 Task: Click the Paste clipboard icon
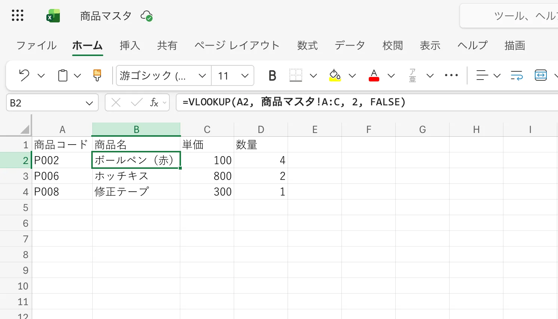pos(63,75)
